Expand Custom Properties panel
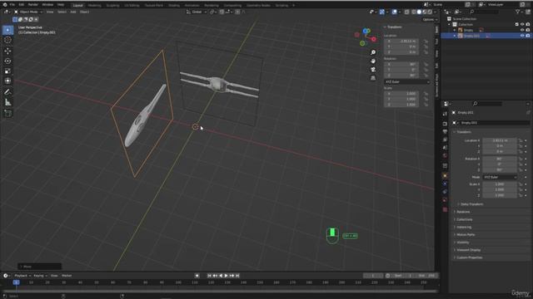The height and width of the screenshot is (299, 533). coord(469,257)
